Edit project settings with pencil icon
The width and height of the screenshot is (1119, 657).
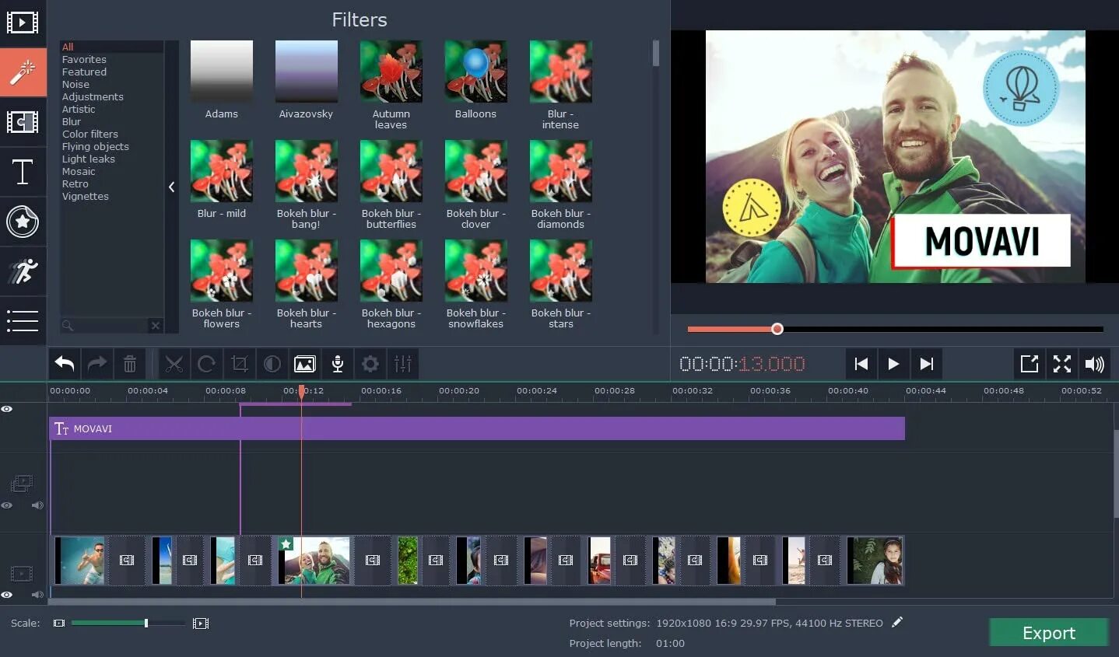click(897, 622)
